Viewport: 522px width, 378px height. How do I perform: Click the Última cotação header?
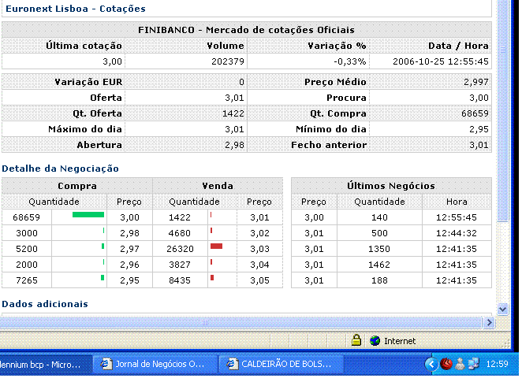point(84,46)
